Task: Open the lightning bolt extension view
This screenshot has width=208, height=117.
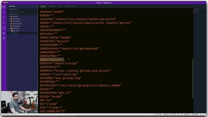Action: click(4, 38)
